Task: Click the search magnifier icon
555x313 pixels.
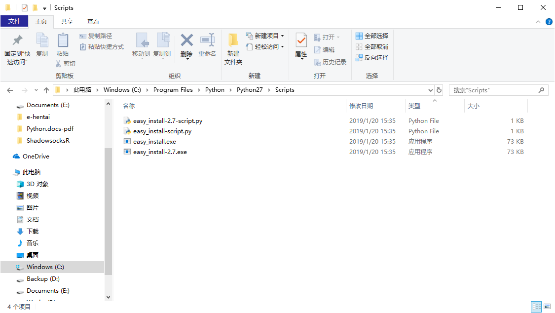Action: tap(541, 90)
